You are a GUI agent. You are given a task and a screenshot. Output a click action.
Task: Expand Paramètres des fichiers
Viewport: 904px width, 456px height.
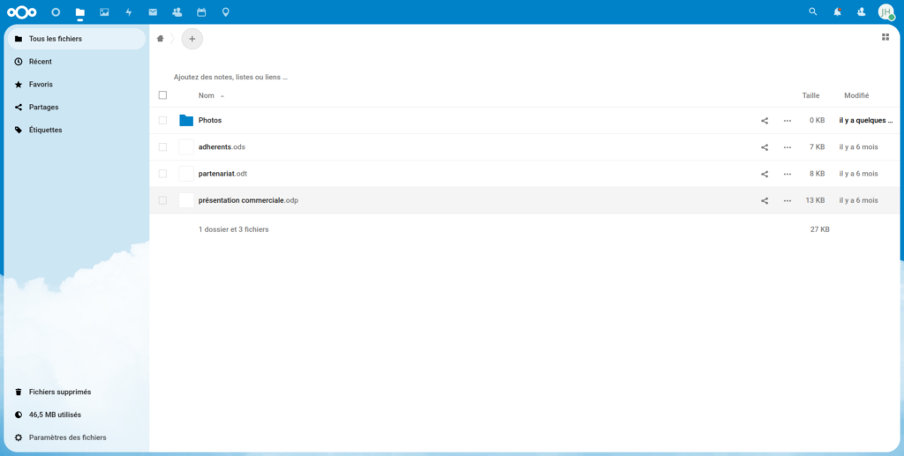(x=76, y=437)
